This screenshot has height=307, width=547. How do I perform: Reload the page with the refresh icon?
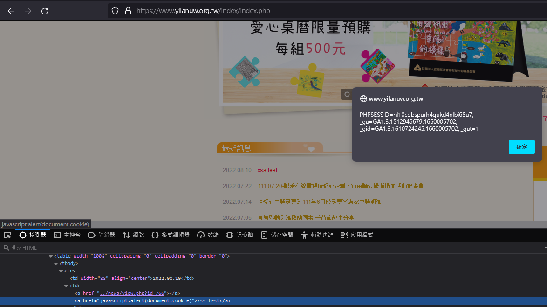45,11
